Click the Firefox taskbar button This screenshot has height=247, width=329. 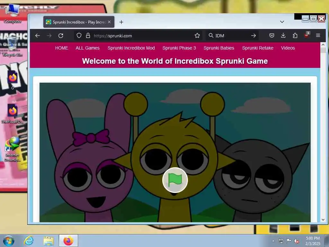coord(68,241)
